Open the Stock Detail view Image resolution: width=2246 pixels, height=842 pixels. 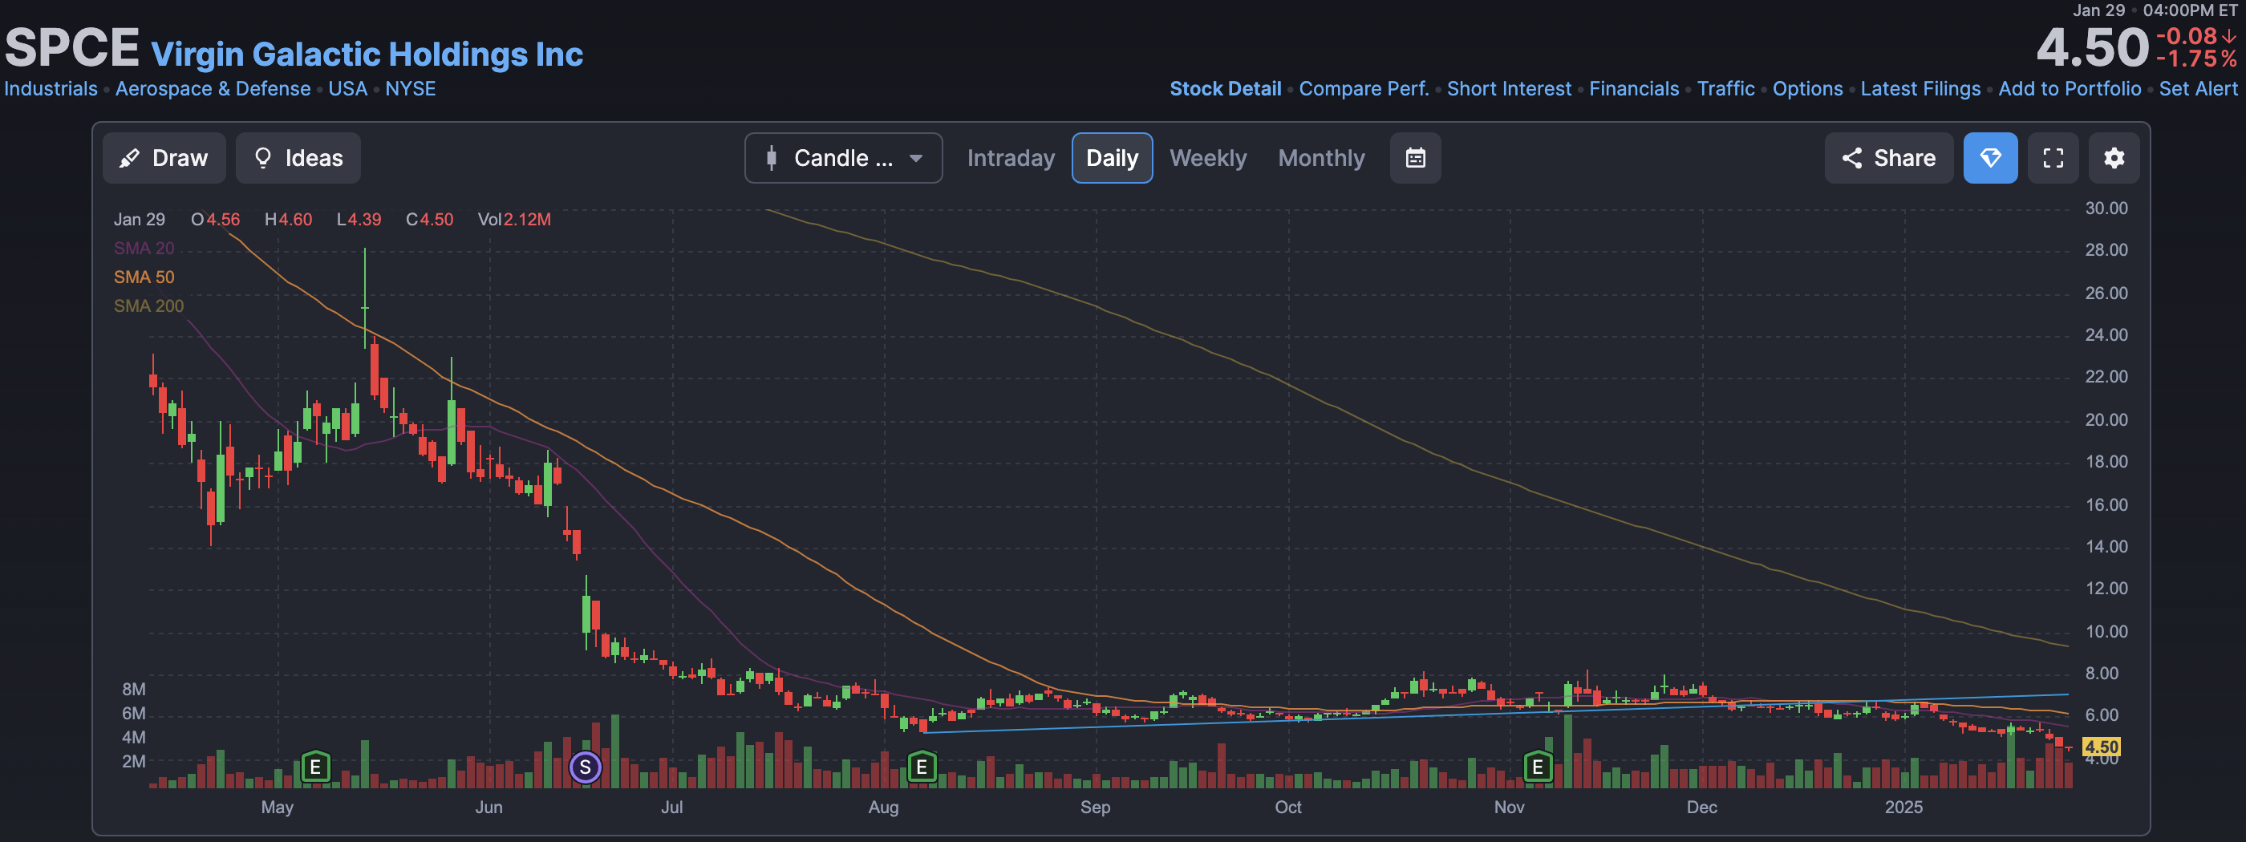(x=1225, y=89)
